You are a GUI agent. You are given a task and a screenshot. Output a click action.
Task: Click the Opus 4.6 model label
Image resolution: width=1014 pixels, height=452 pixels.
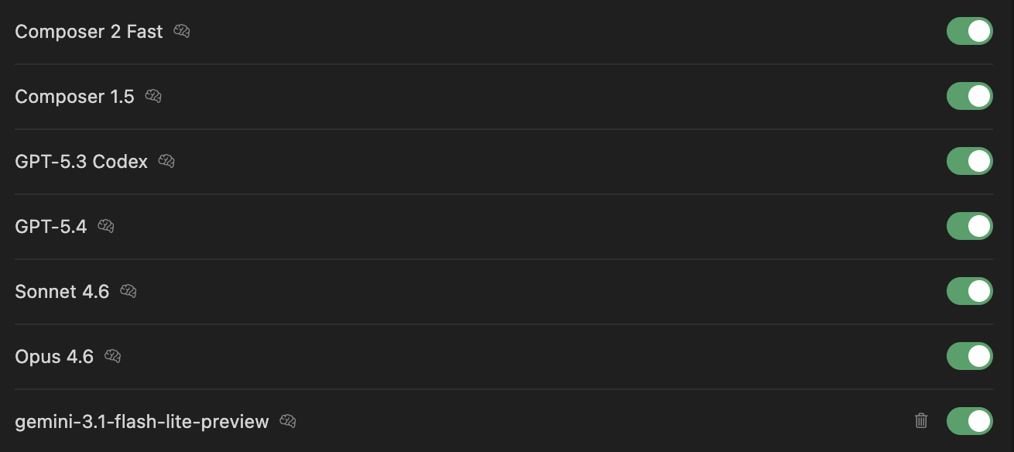tap(54, 357)
